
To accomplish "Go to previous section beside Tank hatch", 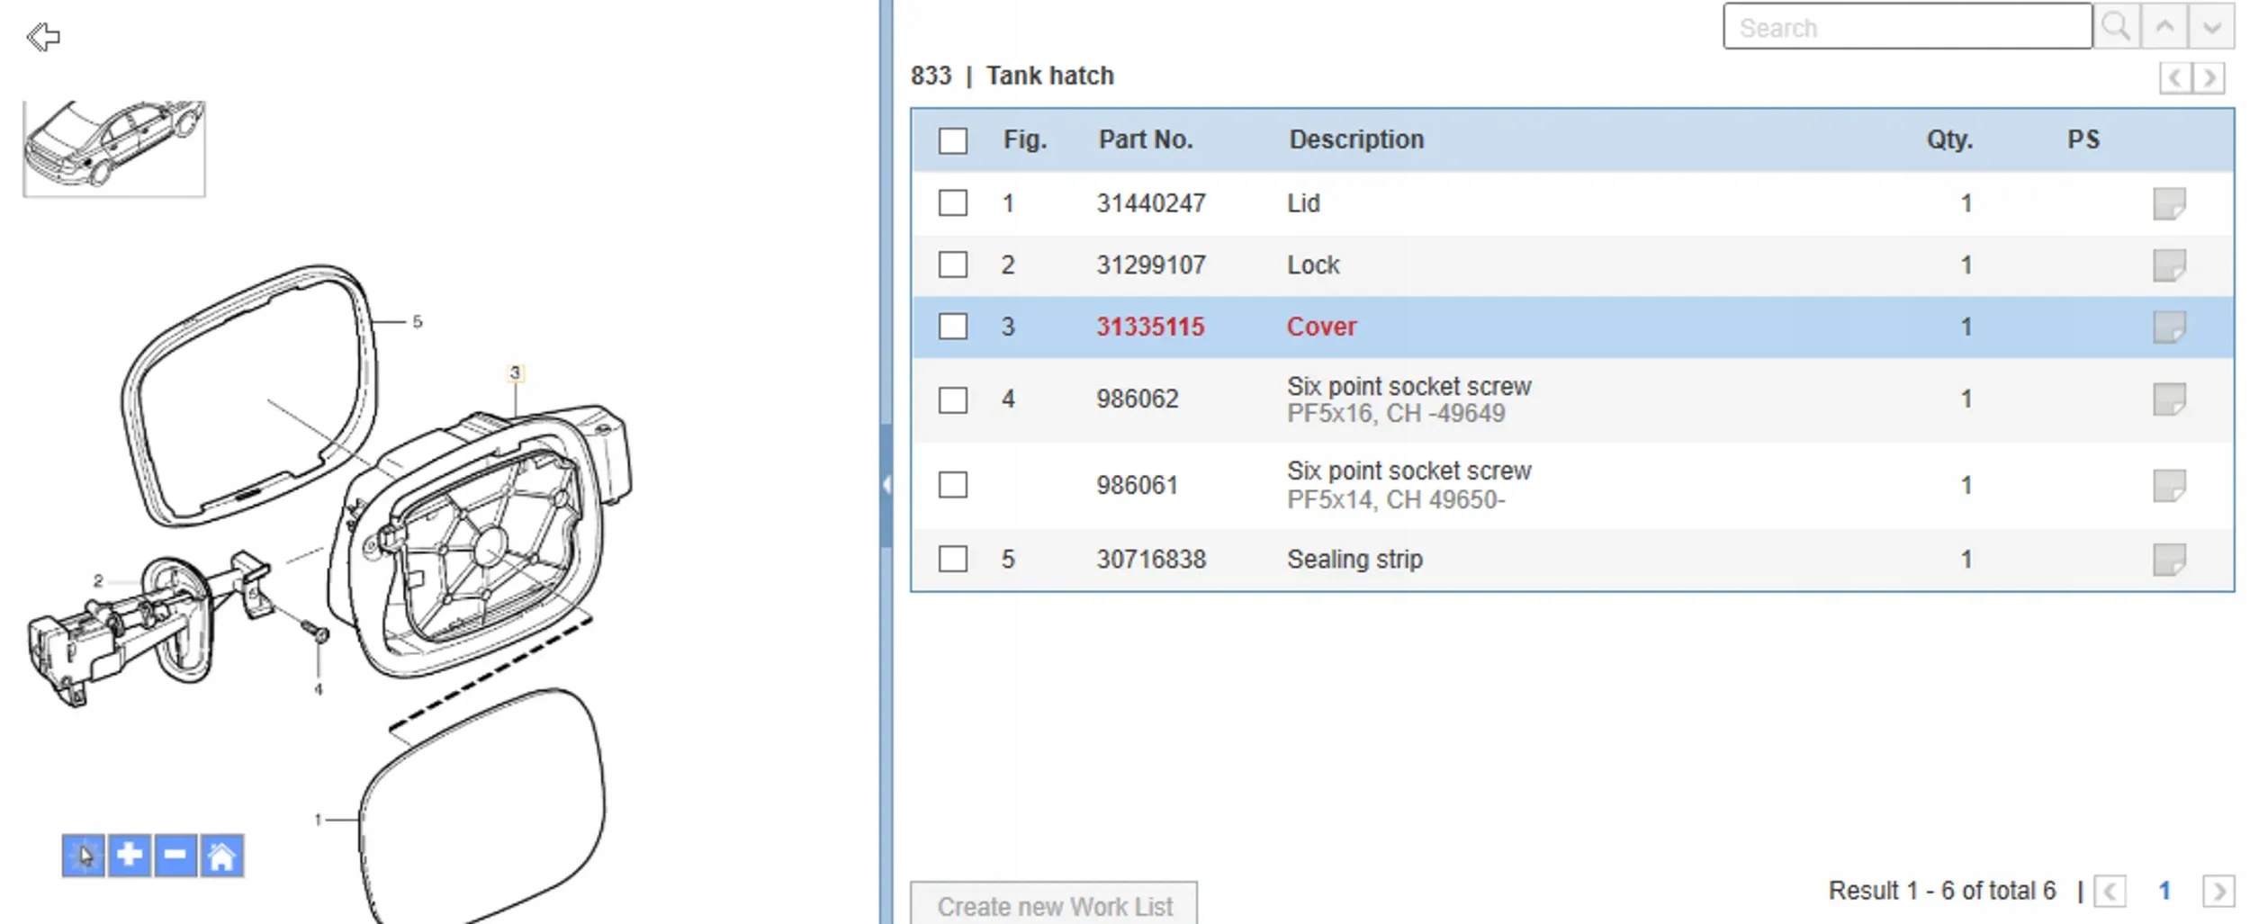I will click(x=2175, y=77).
